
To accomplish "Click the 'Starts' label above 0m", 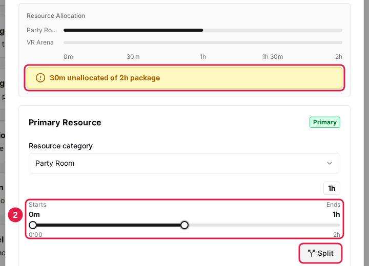I will (37, 205).
